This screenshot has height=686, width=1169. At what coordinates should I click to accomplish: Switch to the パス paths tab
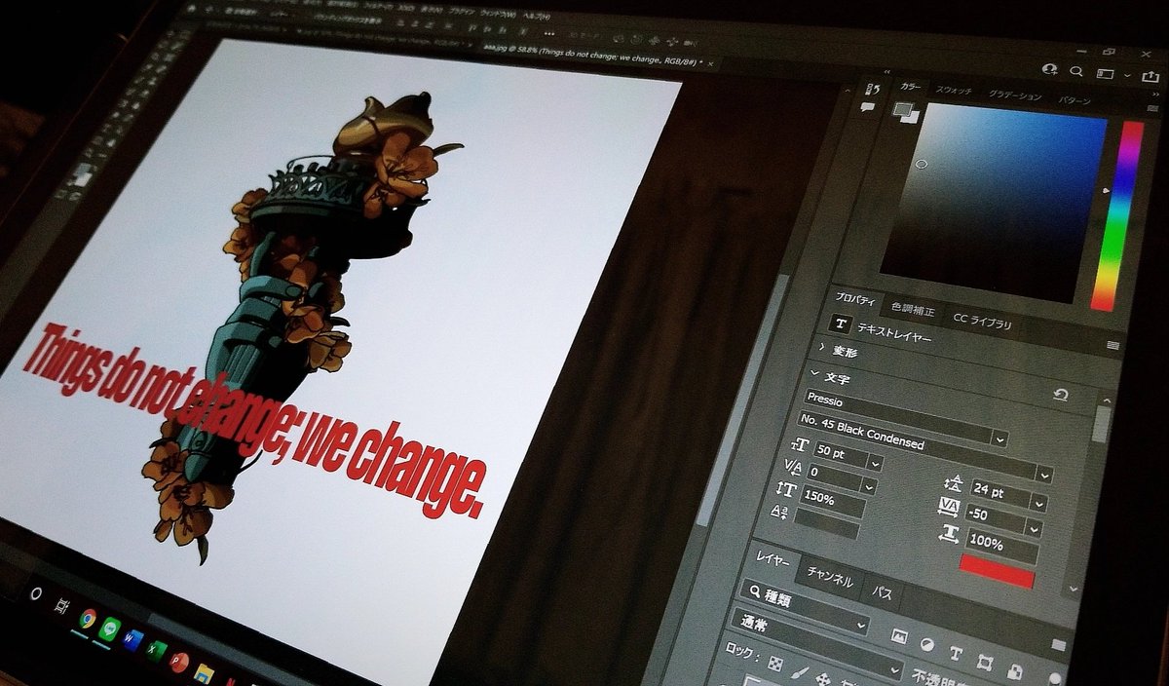881,591
